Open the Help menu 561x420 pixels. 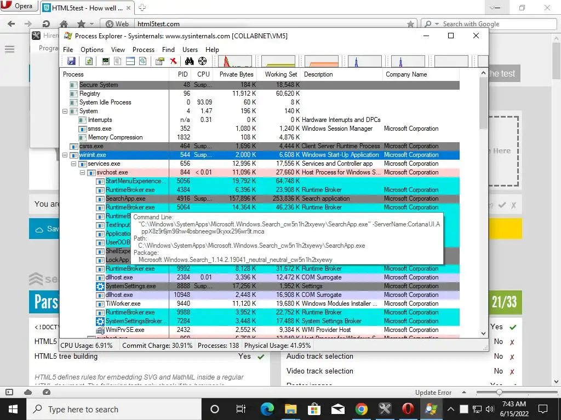pyautogui.click(x=212, y=50)
